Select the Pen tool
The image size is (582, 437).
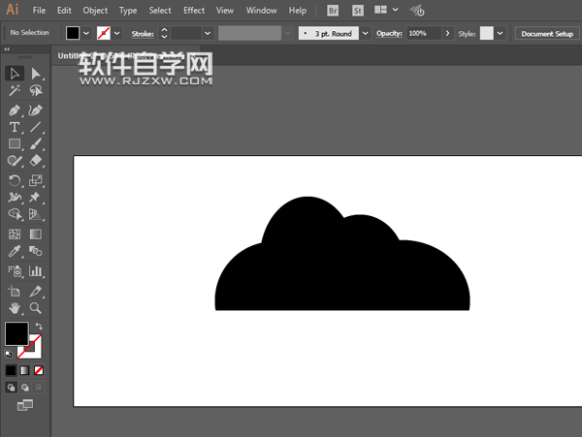pos(15,110)
